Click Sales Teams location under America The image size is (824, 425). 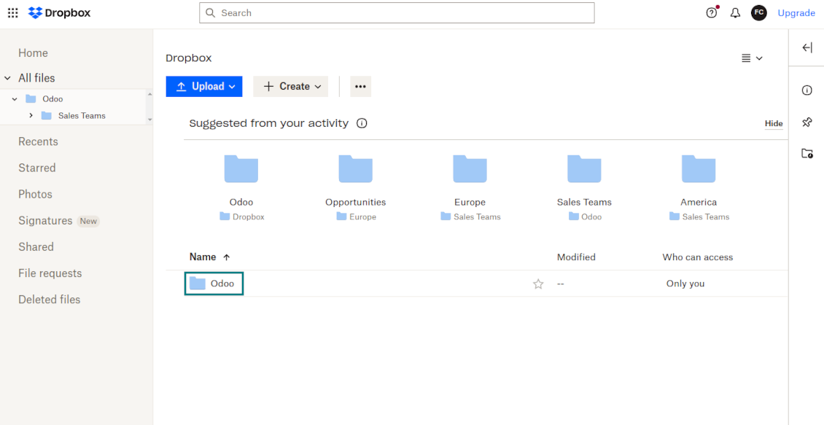point(699,217)
